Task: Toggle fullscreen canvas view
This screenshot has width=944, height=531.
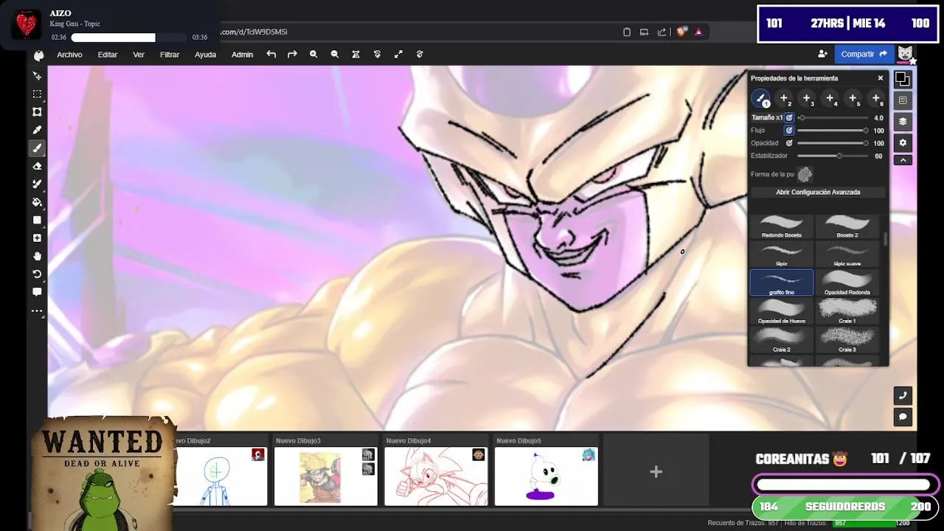Action: (398, 55)
